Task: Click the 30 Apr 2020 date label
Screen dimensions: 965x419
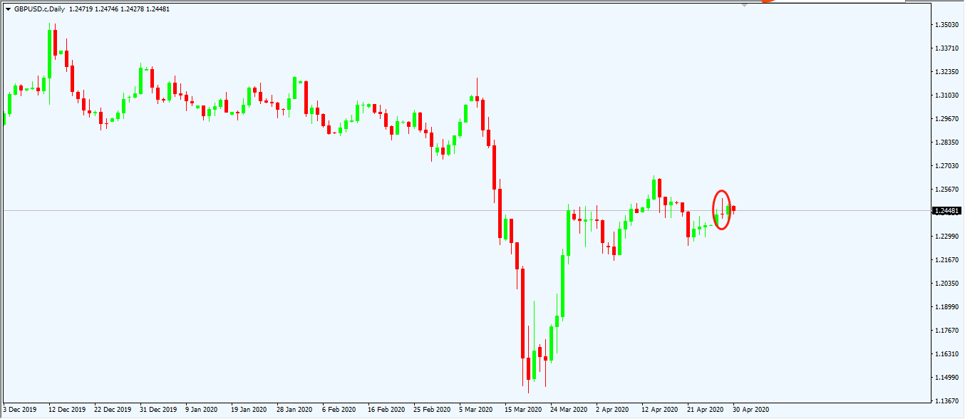Action: coord(751,410)
